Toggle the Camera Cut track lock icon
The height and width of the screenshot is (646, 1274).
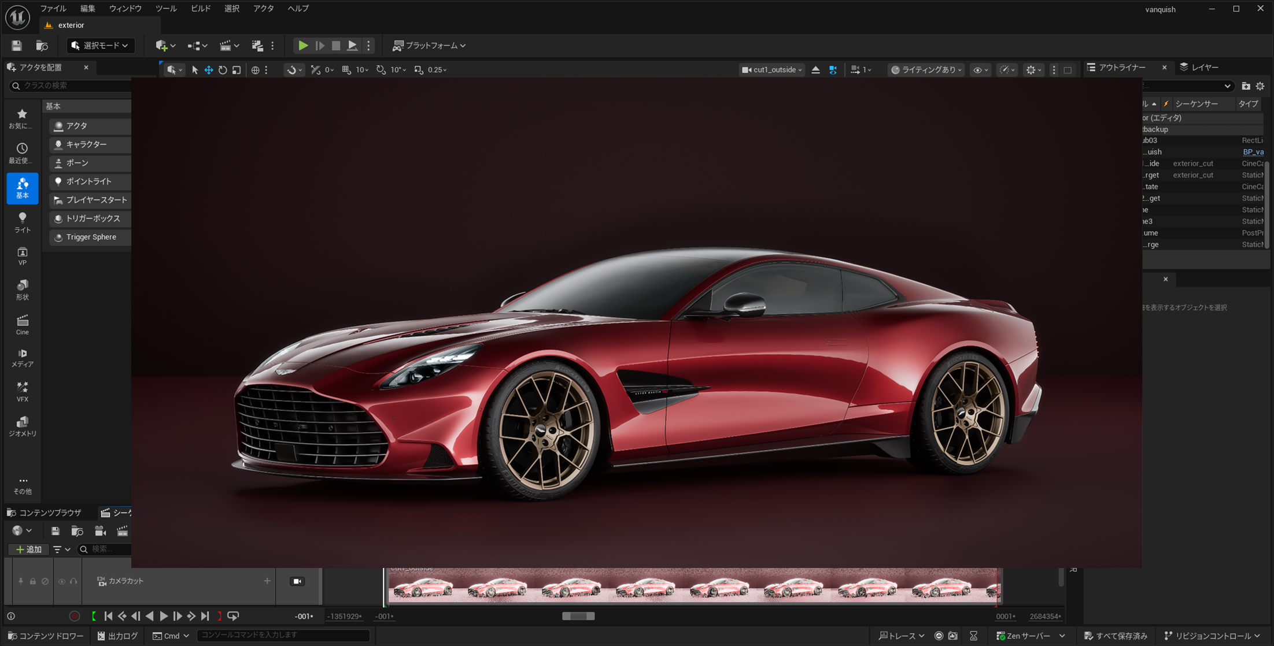point(33,581)
